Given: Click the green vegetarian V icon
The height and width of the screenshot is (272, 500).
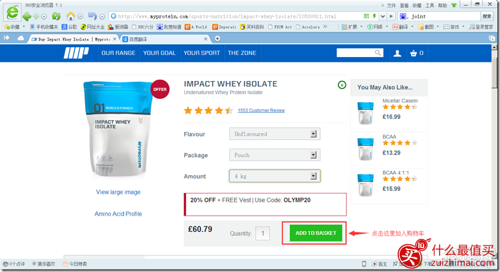Looking at the screenshot, I should (x=342, y=85).
